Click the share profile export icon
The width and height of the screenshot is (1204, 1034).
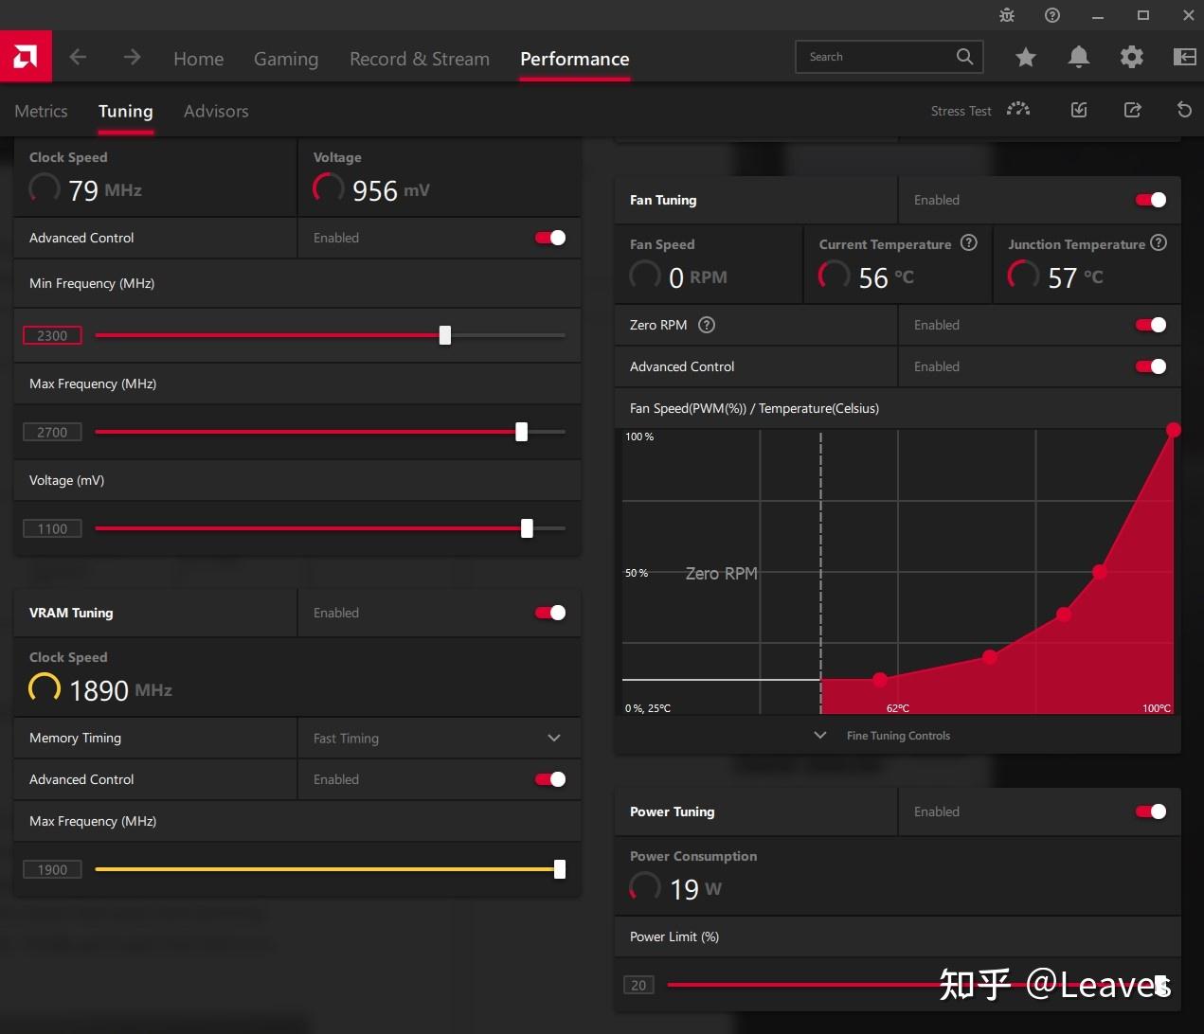[1132, 110]
